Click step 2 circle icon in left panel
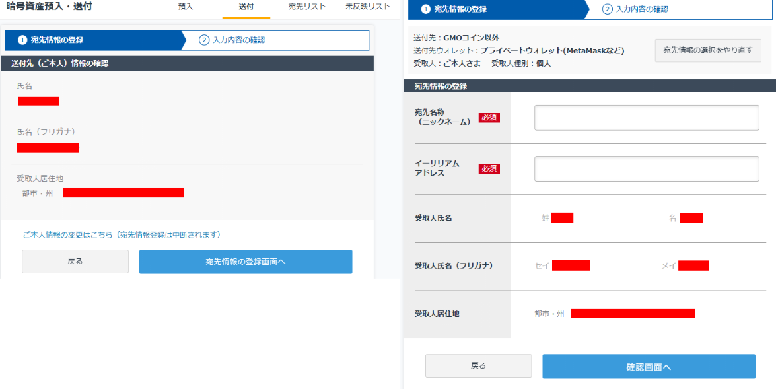This screenshot has height=389, width=776. click(x=204, y=40)
